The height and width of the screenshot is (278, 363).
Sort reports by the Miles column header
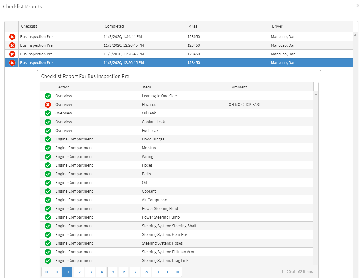[227, 26]
